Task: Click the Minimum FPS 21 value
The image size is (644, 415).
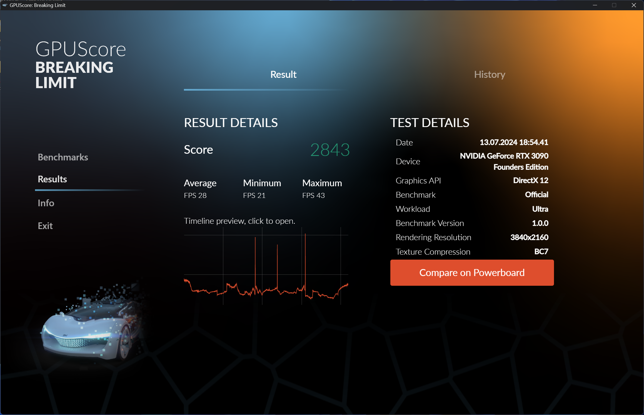Action: coord(254,195)
